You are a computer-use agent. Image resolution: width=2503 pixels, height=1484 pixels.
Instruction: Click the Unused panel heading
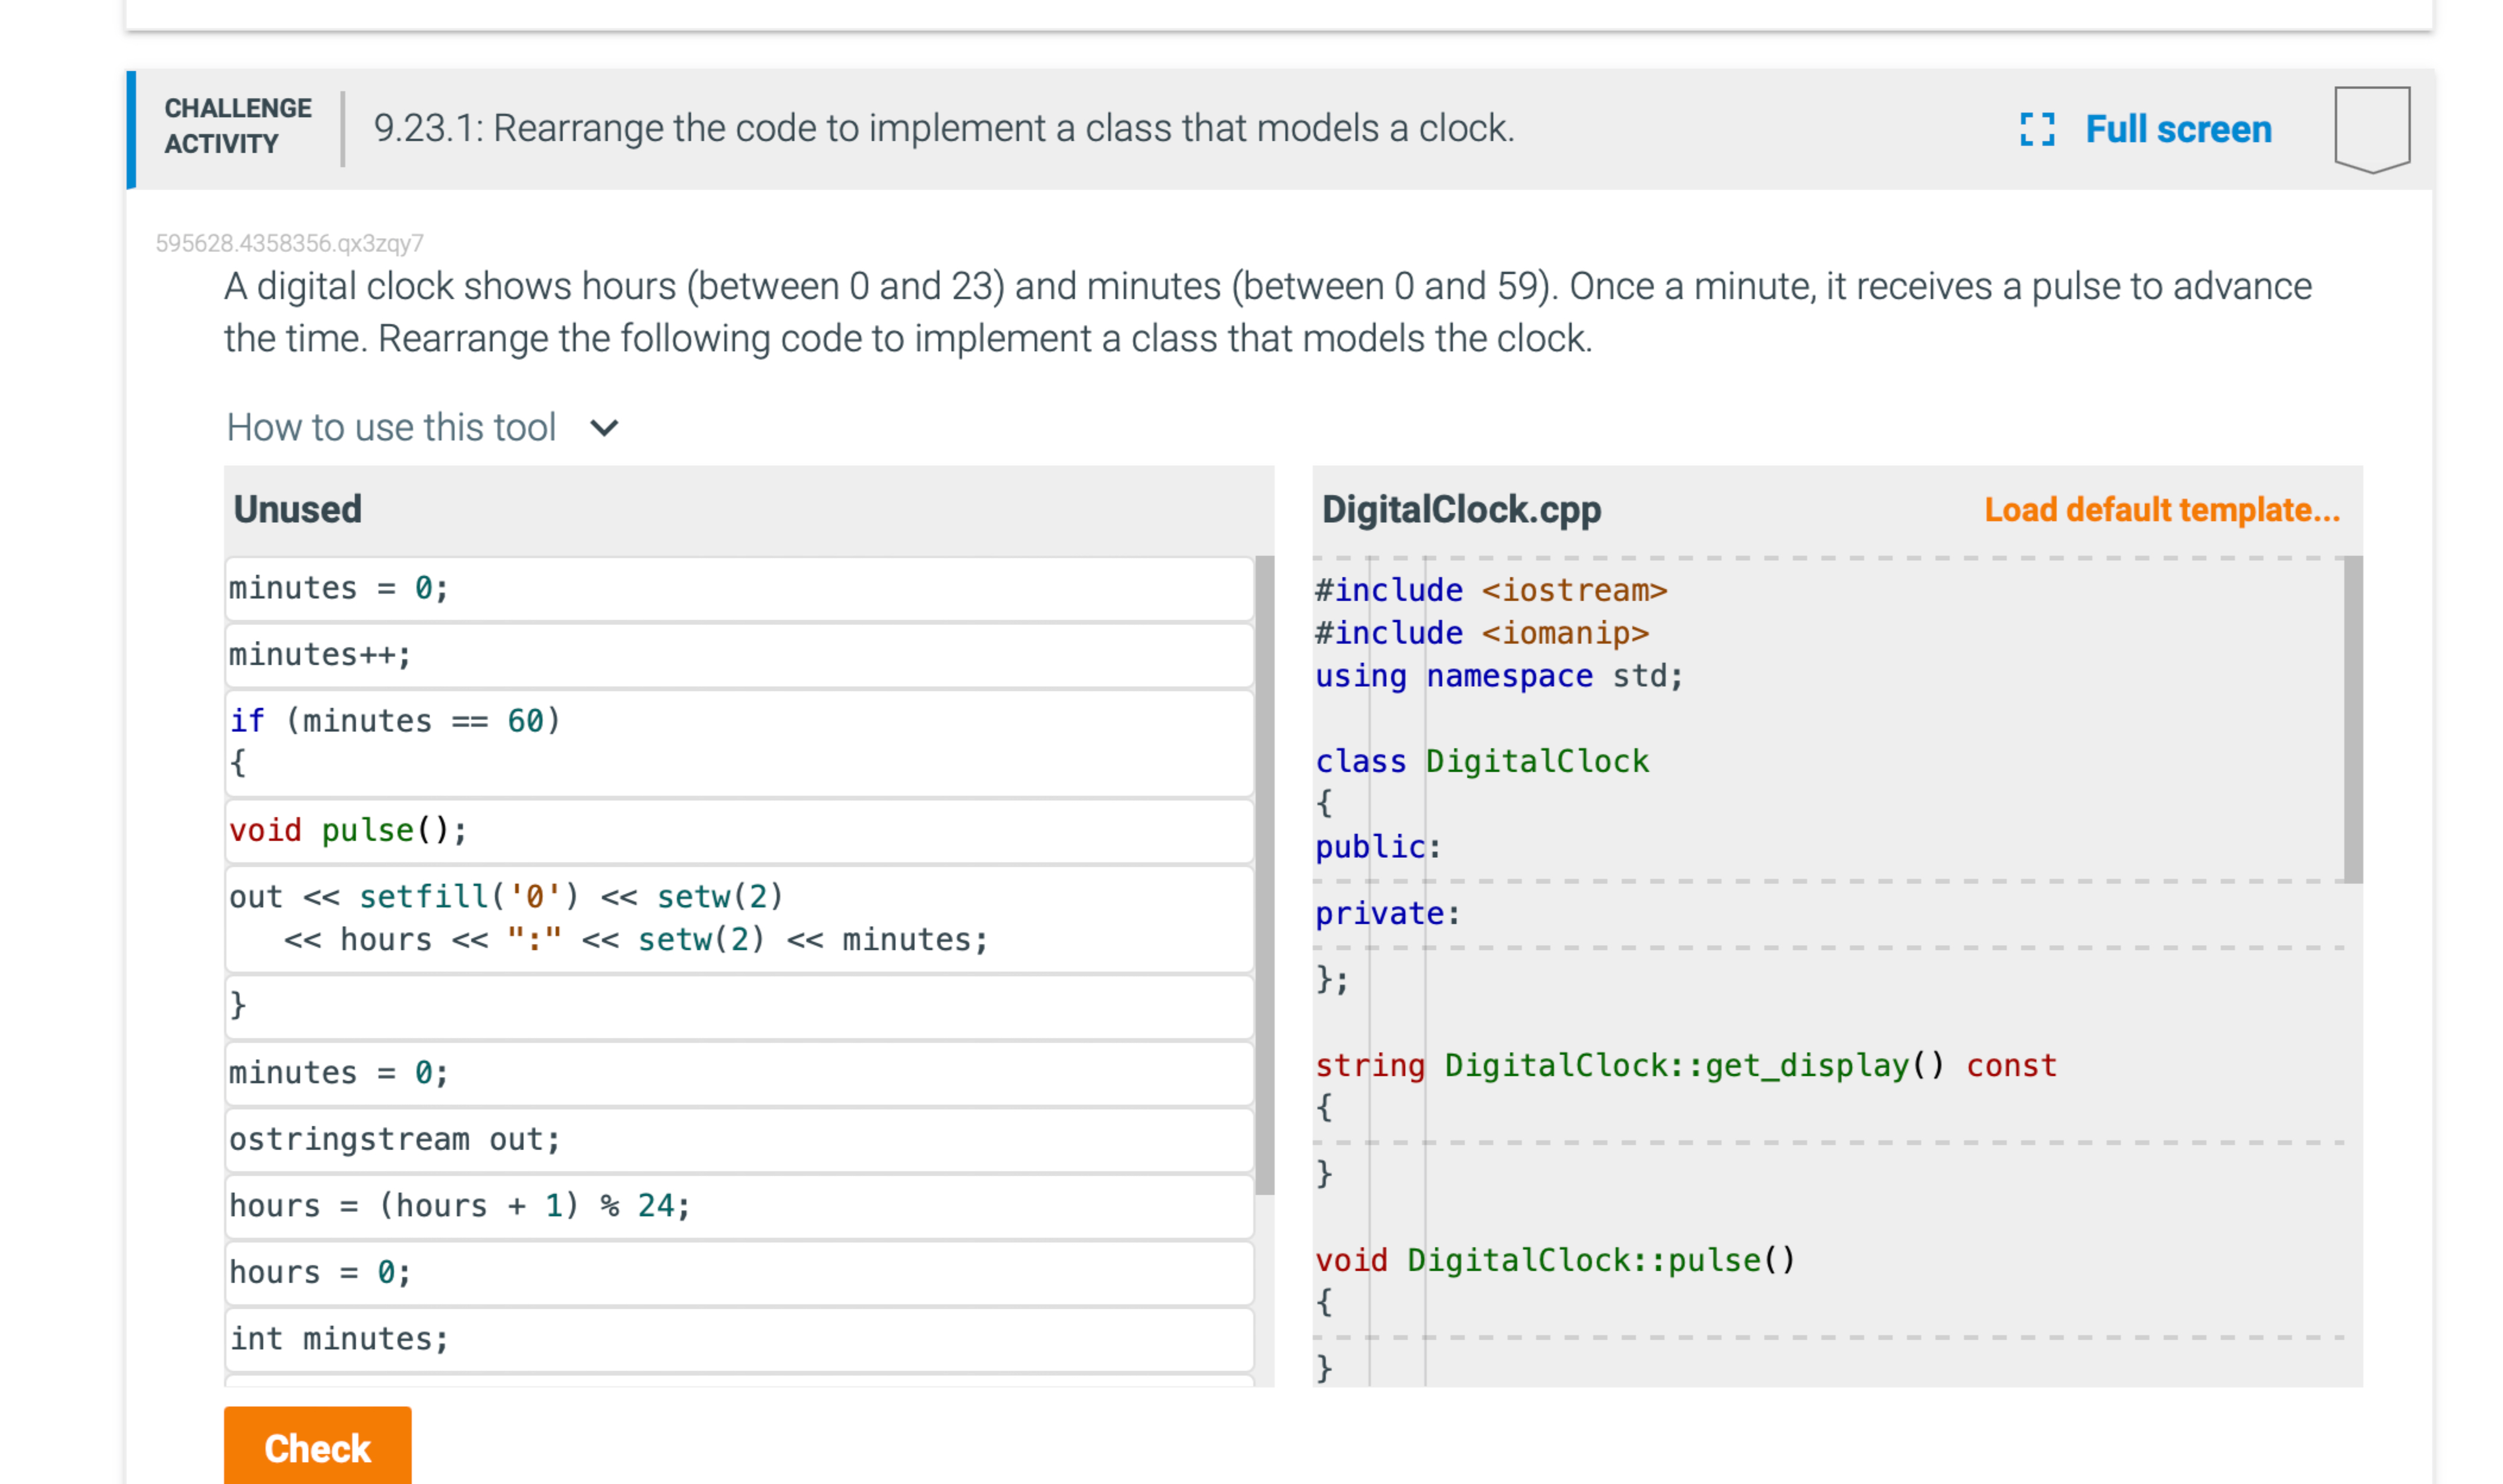tap(297, 509)
